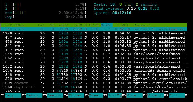The width and height of the screenshot is (193, 102).
Task: Select the process row with PID 1220
Action: [x=94, y=33]
